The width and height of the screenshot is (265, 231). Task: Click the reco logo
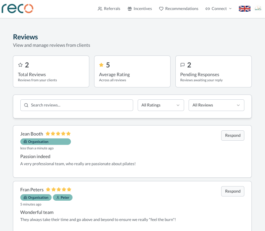[x=17, y=9]
